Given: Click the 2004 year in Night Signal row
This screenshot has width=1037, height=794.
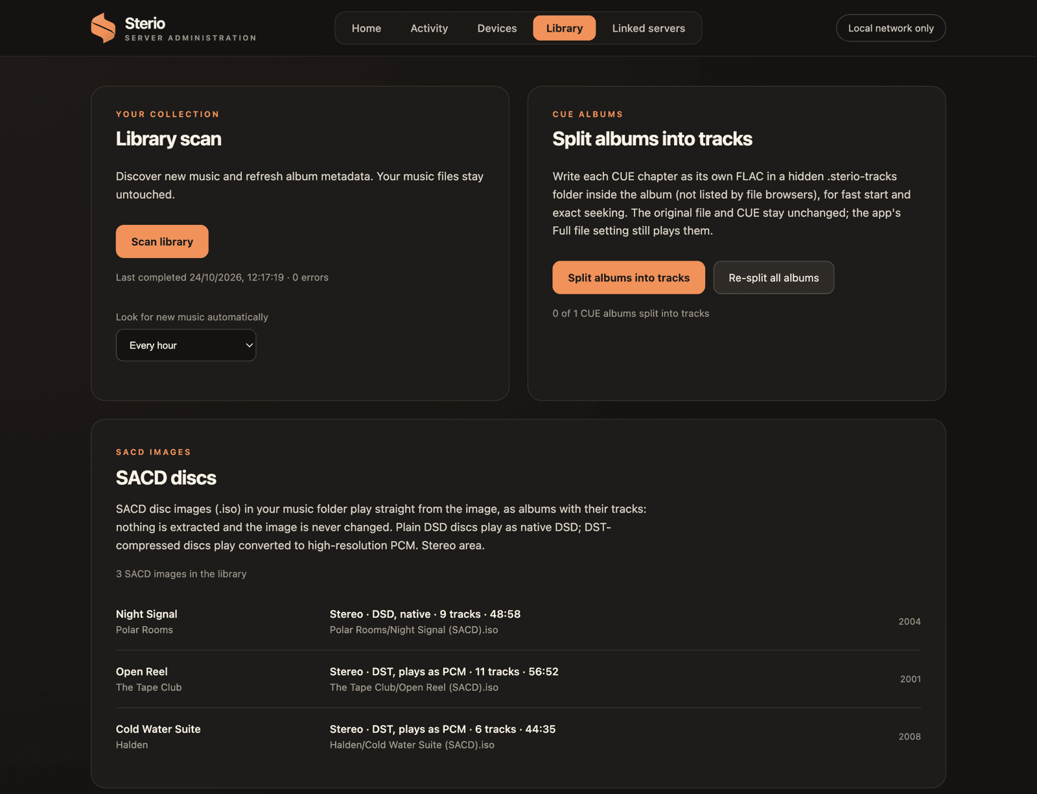Looking at the screenshot, I should coord(909,622).
